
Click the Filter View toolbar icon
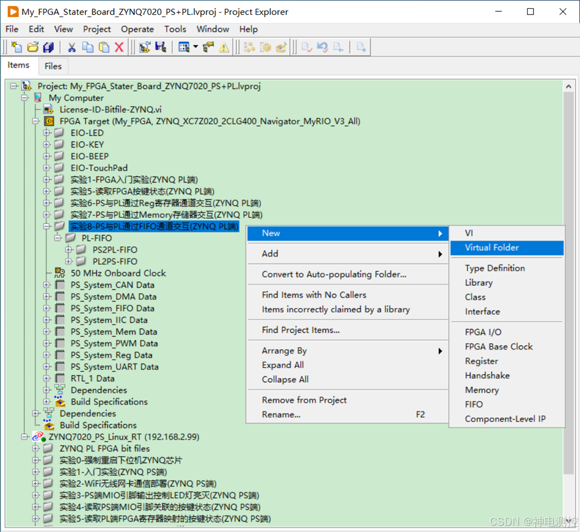(x=184, y=47)
